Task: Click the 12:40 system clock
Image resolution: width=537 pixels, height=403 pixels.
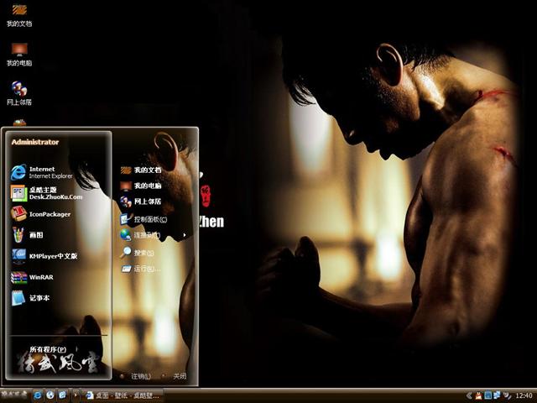Action: click(524, 395)
